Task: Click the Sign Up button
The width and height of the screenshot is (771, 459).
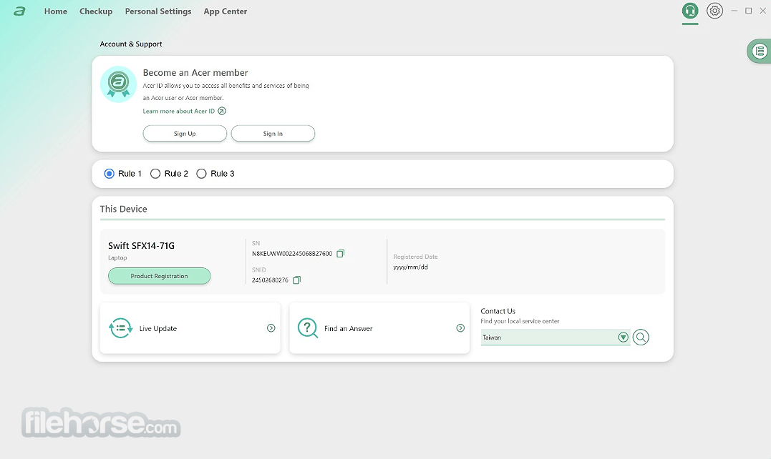Action: coord(185,134)
